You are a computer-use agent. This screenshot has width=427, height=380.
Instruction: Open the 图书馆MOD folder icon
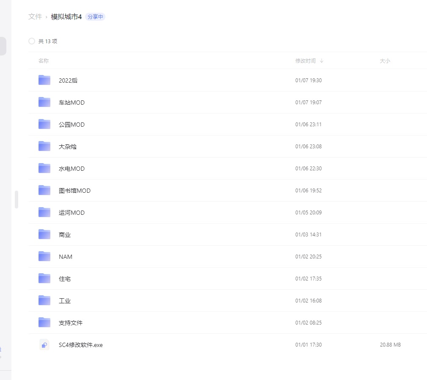tap(44, 190)
